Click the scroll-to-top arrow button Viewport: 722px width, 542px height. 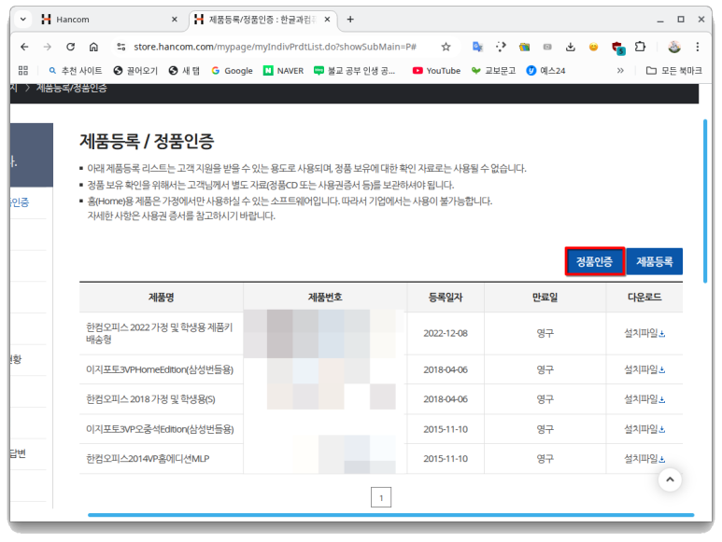pos(670,479)
